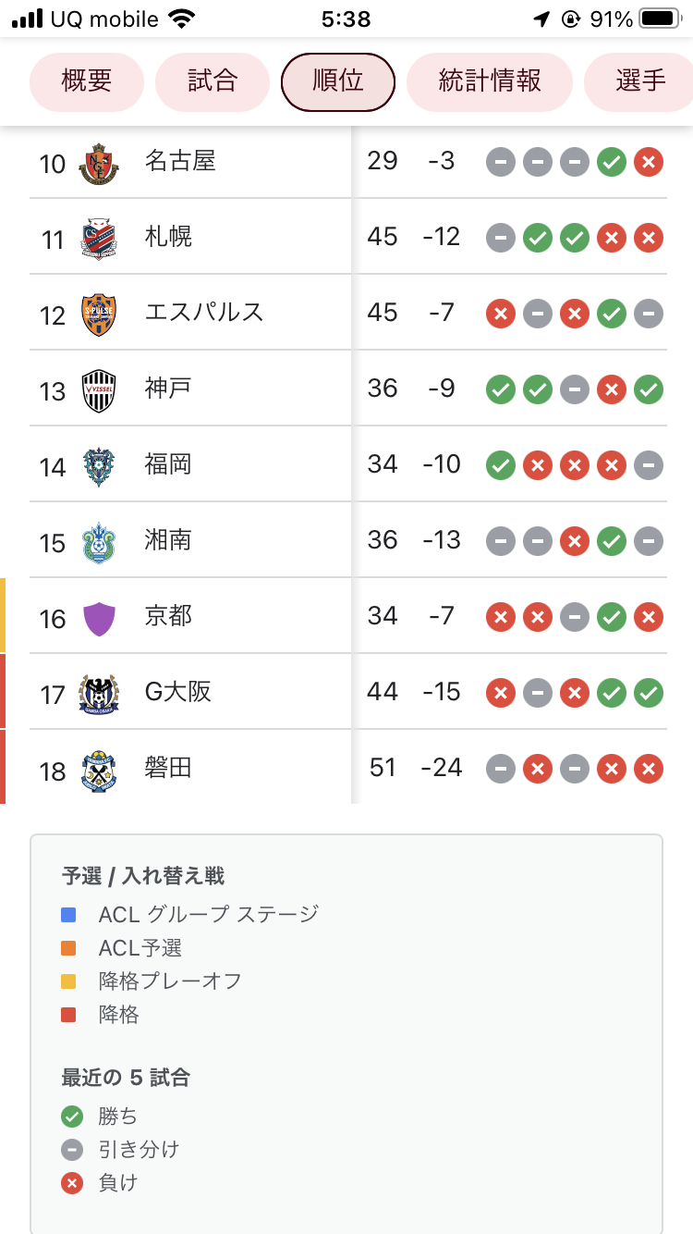Go to the 選手 tab
This screenshot has width=693, height=1234.
click(639, 81)
